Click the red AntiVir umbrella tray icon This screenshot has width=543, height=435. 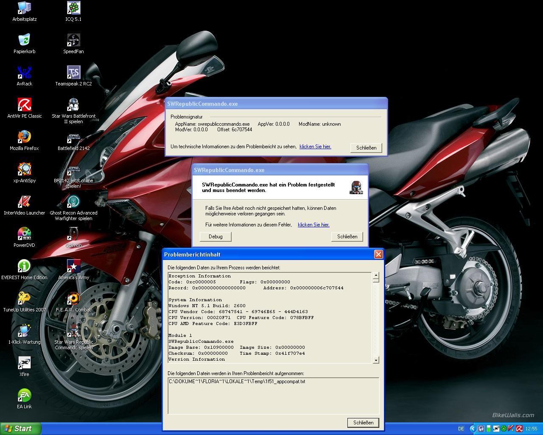click(x=519, y=429)
